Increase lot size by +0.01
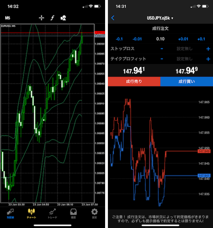Image resolution: width=213 pixels, height=228 pixels. coord(183,39)
